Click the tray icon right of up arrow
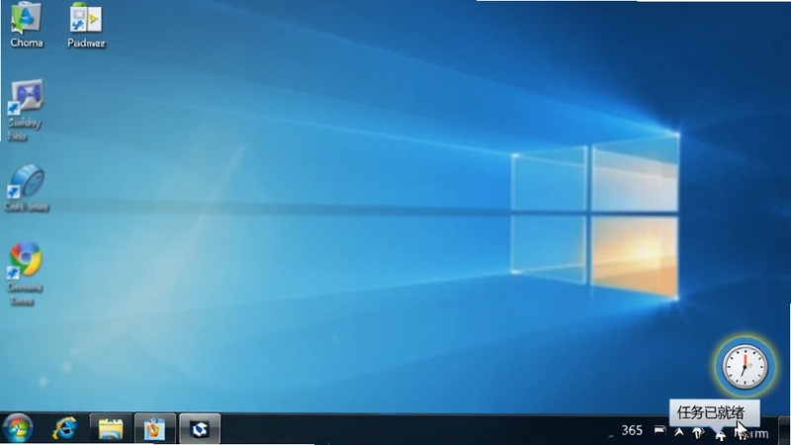 tap(698, 432)
